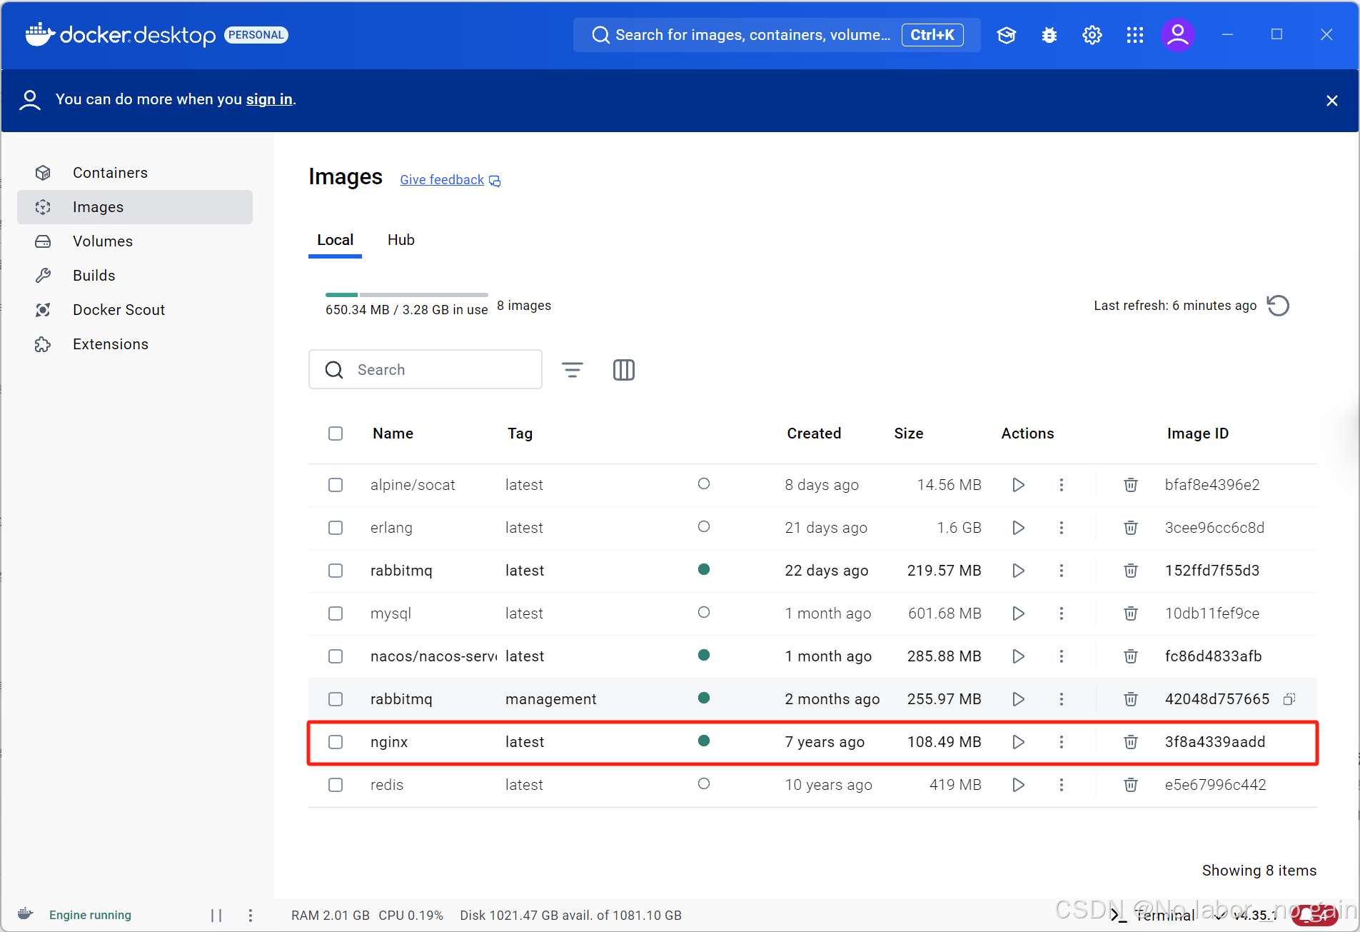The height and width of the screenshot is (932, 1360).
Task: Open the Extensions section
Action: coord(109,344)
